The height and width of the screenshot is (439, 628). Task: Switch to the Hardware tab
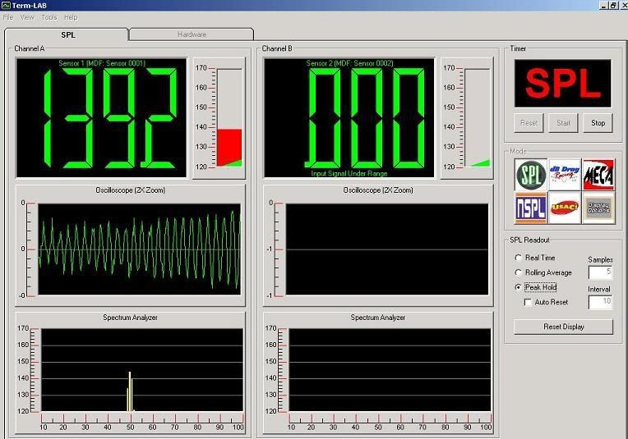pyautogui.click(x=192, y=34)
